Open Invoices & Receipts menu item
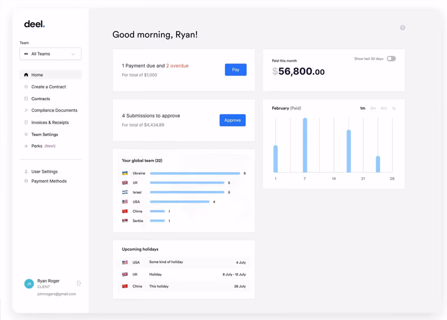This screenshot has height=320, width=447. tap(50, 122)
